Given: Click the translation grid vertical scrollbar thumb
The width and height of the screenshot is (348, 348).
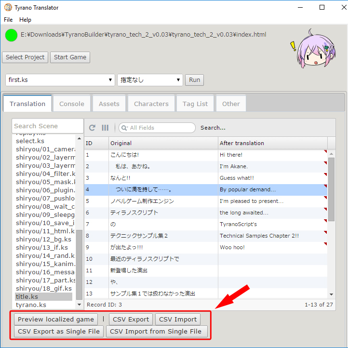Looking at the screenshot, I should 331,189.
